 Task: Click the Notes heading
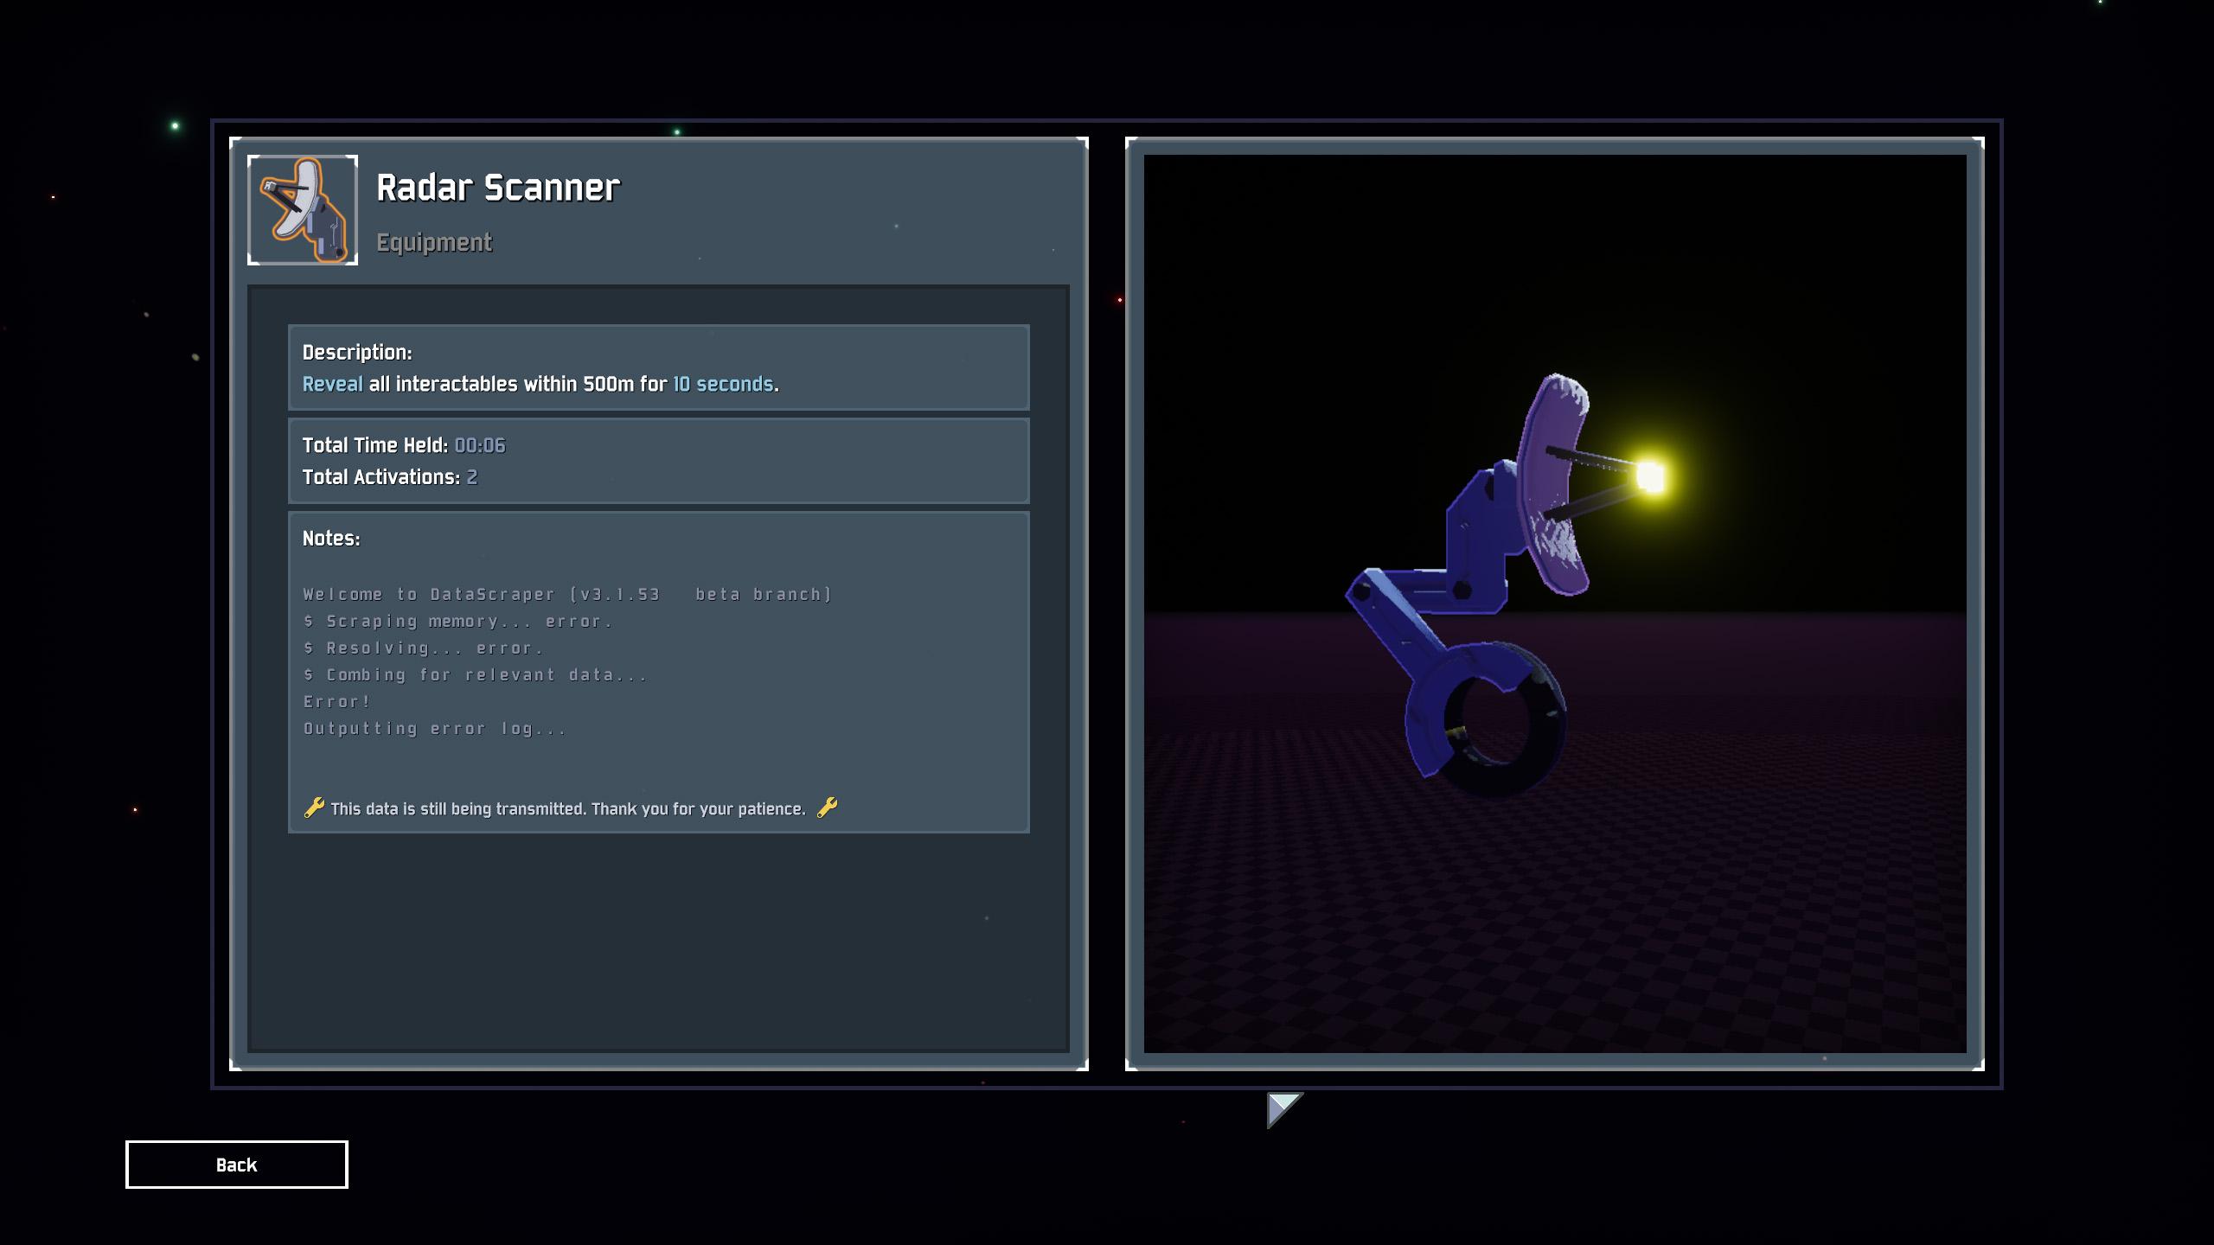tap(331, 539)
